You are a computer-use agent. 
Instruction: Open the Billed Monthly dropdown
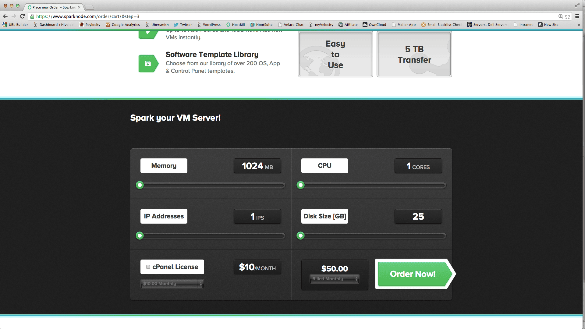tap(335, 279)
